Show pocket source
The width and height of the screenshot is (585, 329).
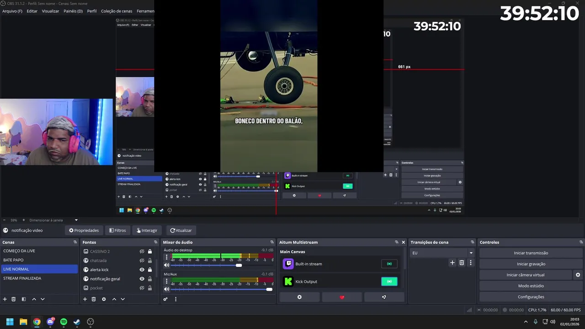[x=142, y=288]
